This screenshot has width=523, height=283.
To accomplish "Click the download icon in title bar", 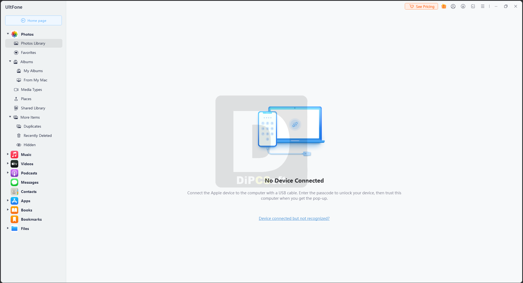I will tap(463, 6).
